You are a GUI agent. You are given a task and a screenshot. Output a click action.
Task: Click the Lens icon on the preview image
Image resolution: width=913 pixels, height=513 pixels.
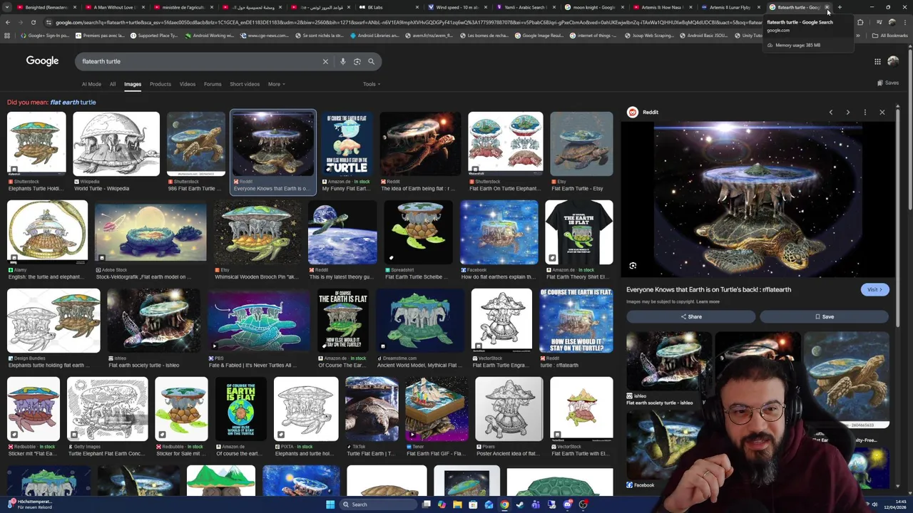pos(633,266)
